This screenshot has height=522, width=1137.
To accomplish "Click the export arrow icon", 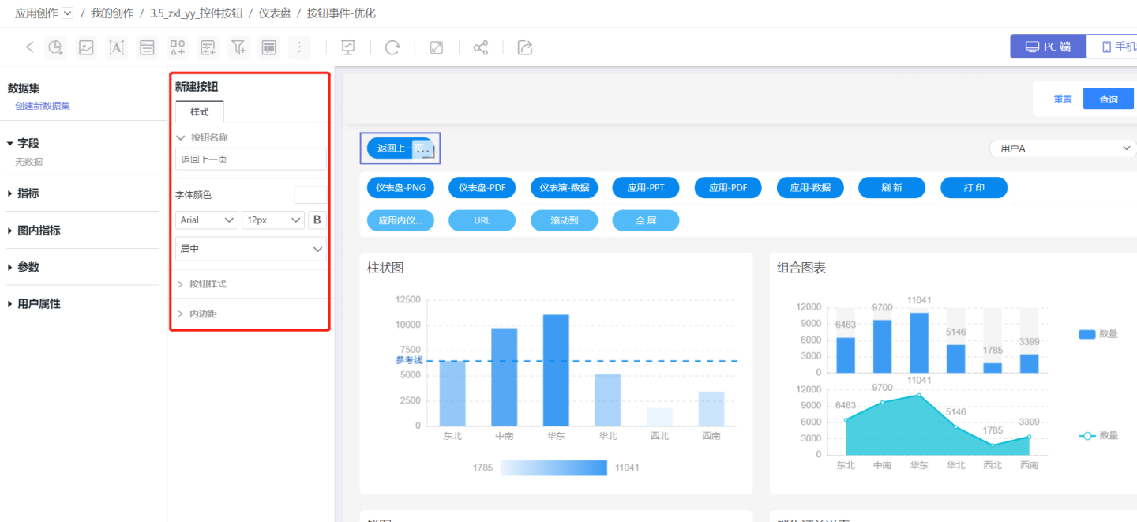I will point(525,47).
